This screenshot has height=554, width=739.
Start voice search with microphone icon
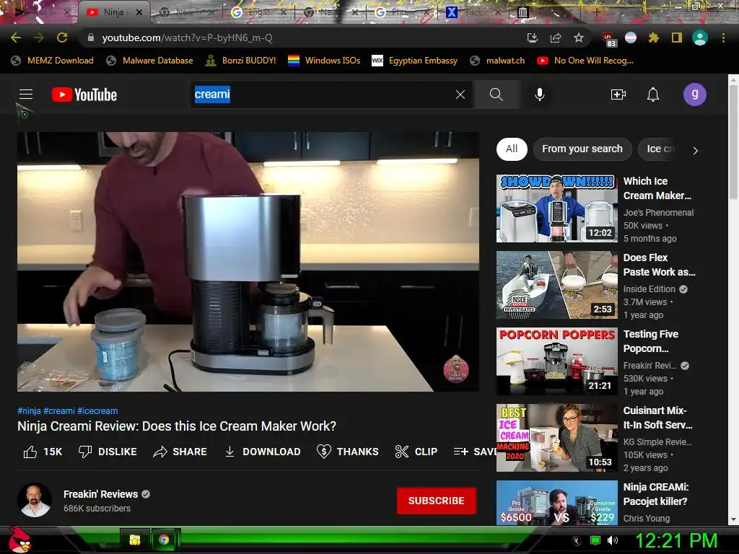click(x=540, y=94)
